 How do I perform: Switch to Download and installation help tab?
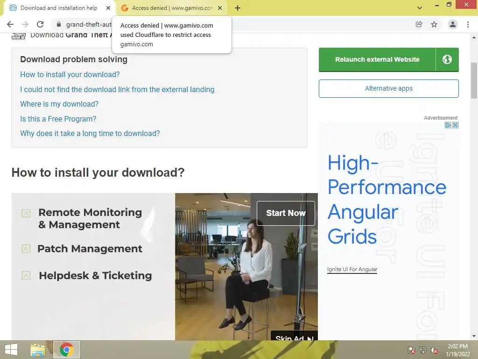pyautogui.click(x=58, y=8)
